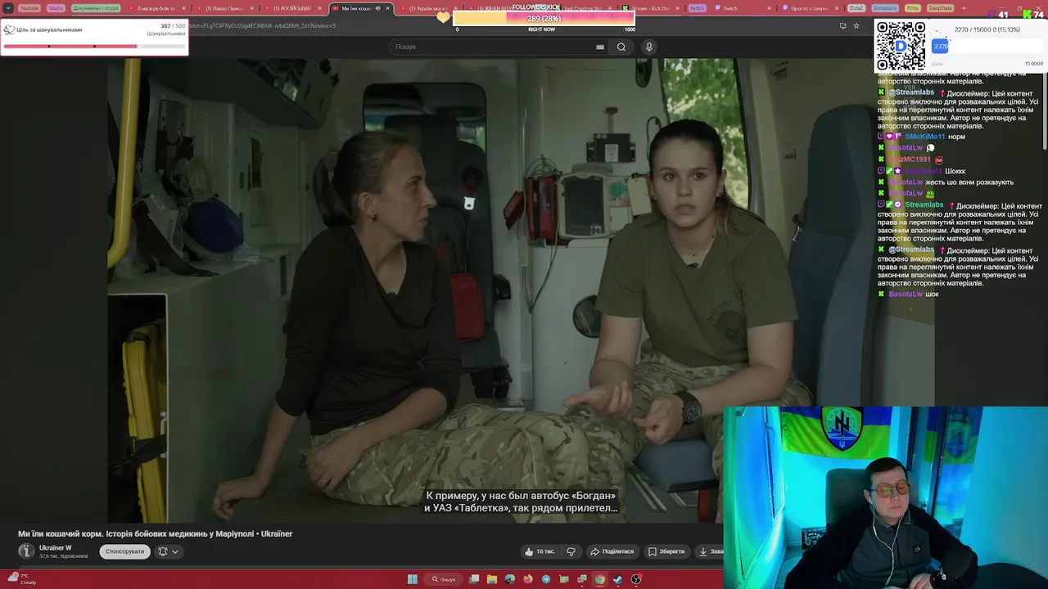Viewport: 1048px width, 589px height.
Task: Open the Windows Start menu
Action: [413, 579]
